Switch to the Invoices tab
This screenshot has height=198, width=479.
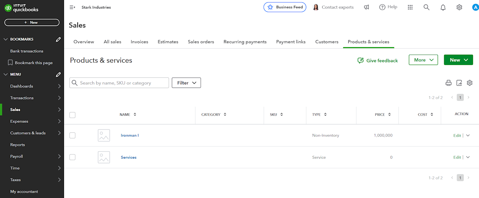pyautogui.click(x=140, y=42)
